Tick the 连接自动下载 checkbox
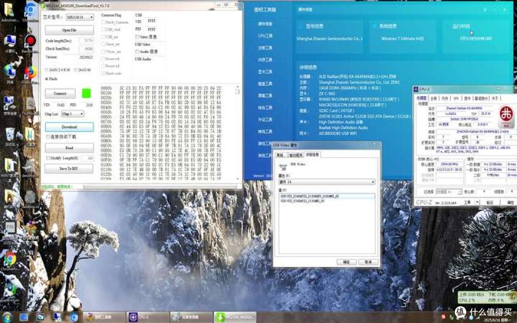Viewport: 517px width, 323px height. pos(48,136)
